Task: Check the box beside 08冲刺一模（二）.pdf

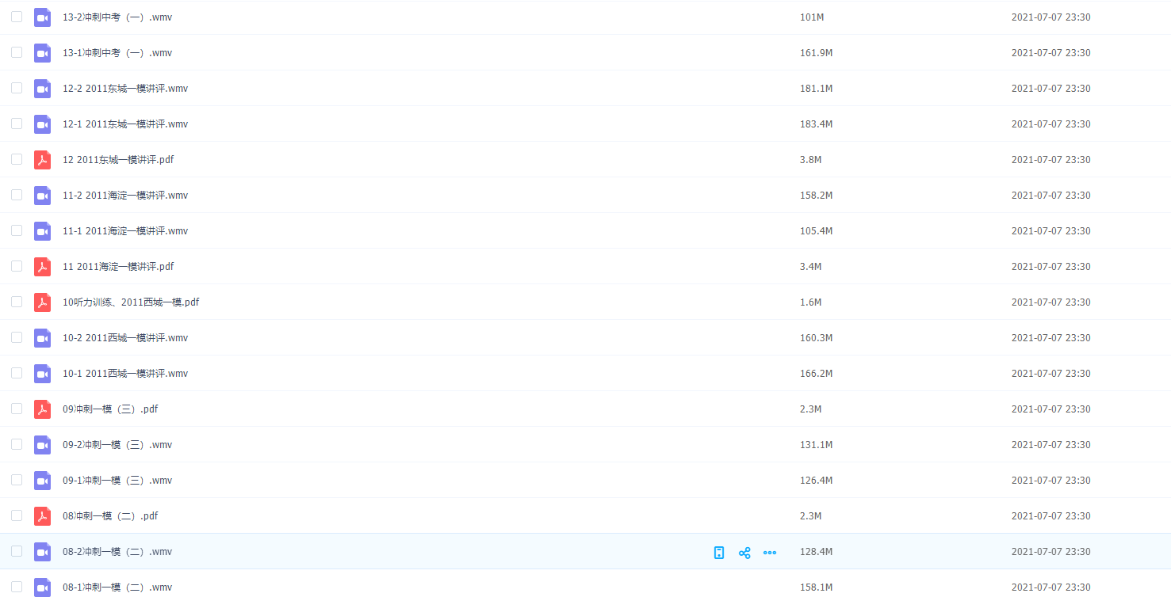Action: tap(17, 515)
